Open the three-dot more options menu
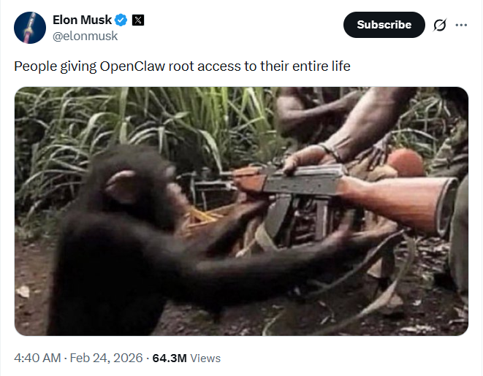Viewport: 483px width, 376px height. click(461, 25)
